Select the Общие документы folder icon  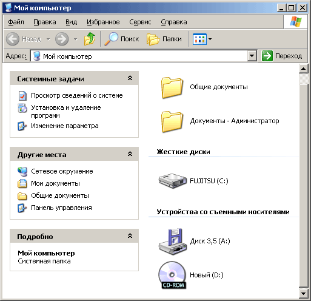pyautogui.click(x=172, y=87)
